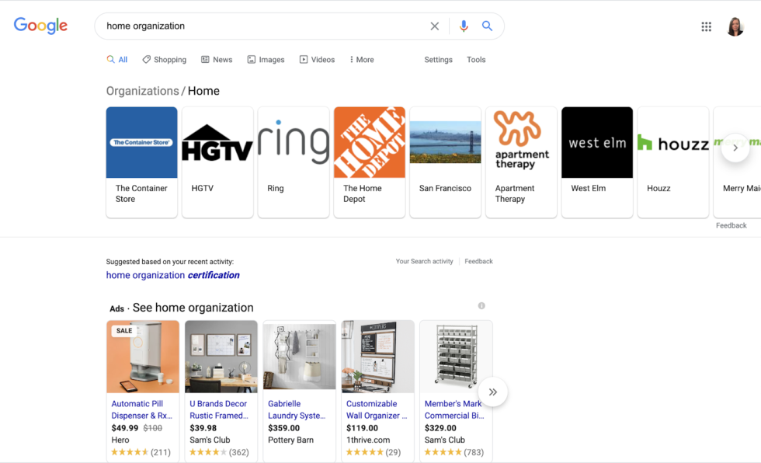Select the All search tab
The height and width of the screenshot is (463, 761).
click(x=117, y=60)
